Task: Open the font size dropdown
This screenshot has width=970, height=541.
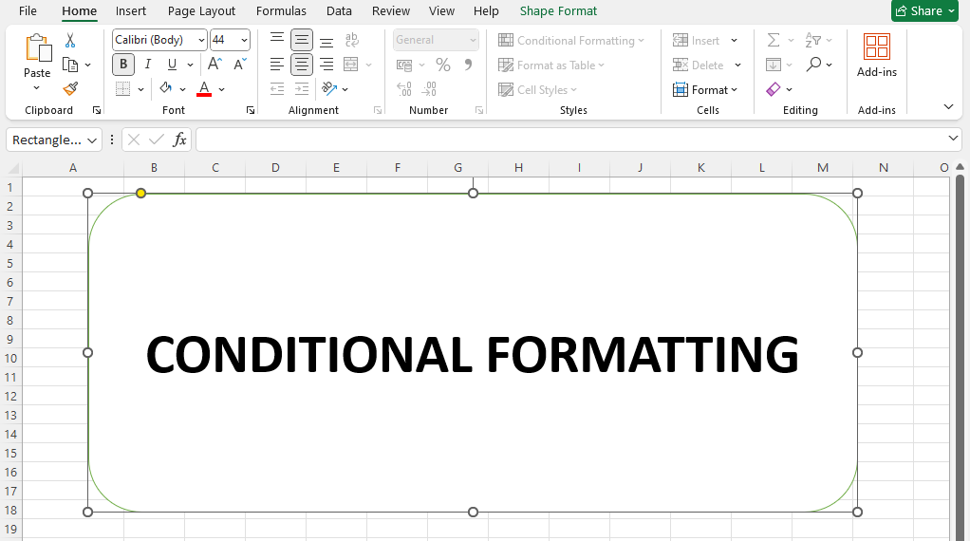Action: pos(244,40)
